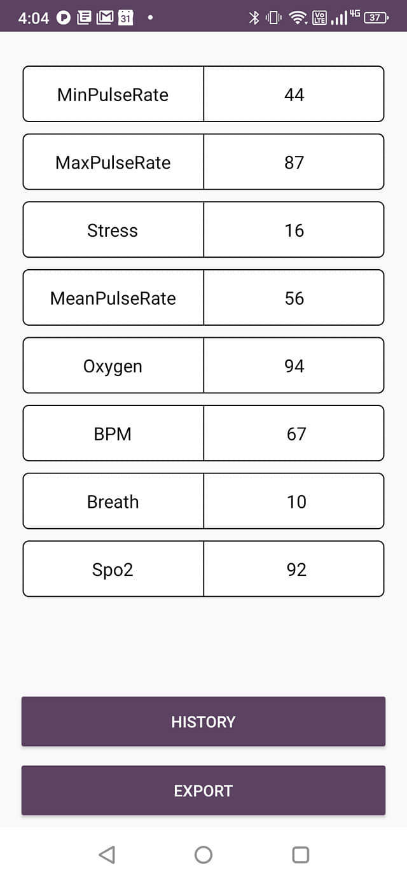The image size is (407, 882).
Task: Tap the battery level indicator
Action: (376, 18)
